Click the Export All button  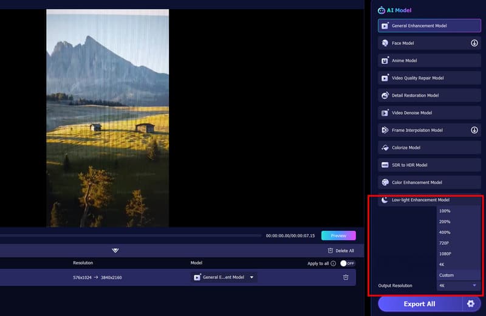click(419, 303)
